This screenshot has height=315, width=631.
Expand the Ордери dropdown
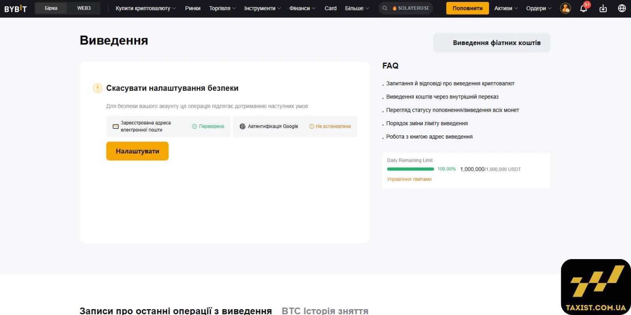(x=539, y=8)
